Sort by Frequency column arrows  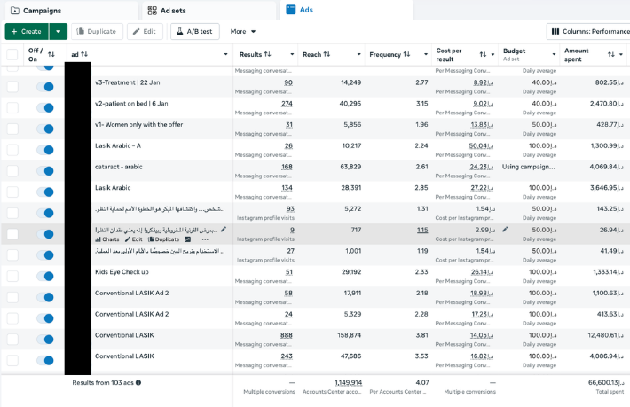click(406, 54)
